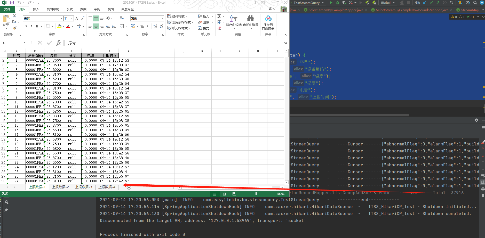Toggle center horizontal alignment in Excel
This screenshot has height=238, width=485.
(x=96, y=26)
